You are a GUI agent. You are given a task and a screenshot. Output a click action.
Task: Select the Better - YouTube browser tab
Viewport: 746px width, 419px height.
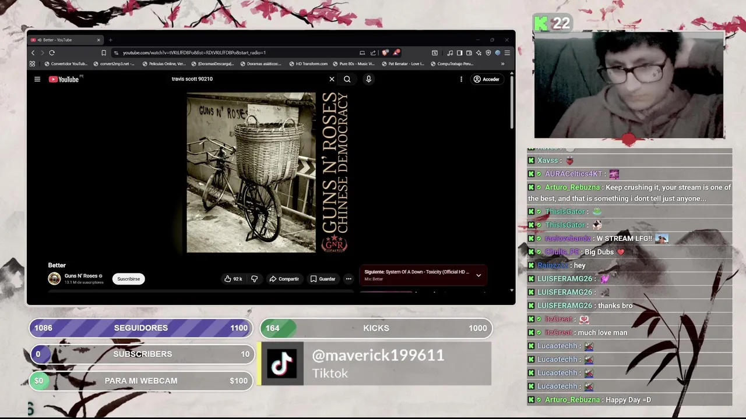[x=64, y=40]
